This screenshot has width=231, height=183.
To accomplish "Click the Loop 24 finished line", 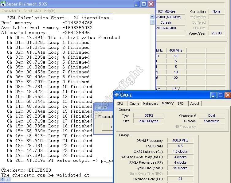I will point(50,155).
